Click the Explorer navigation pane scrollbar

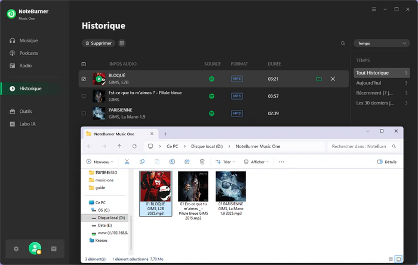(131, 232)
